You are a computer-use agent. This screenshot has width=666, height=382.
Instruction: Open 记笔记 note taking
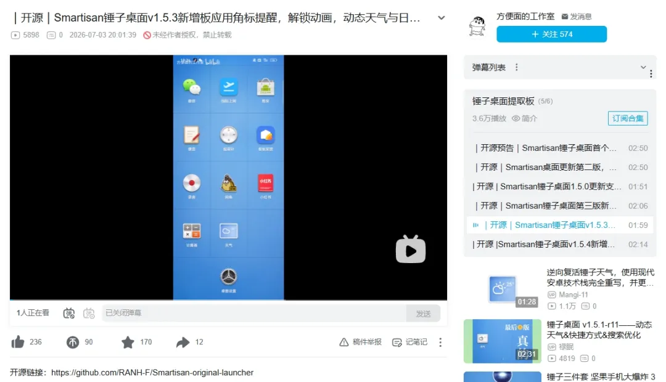click(409, 342)
